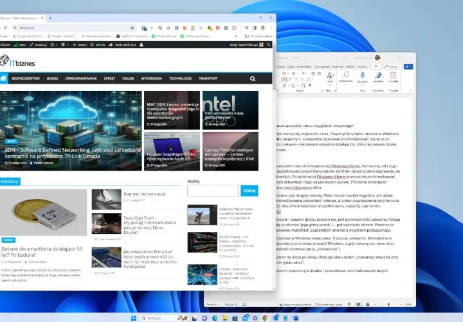Open WYDARZENIA menu category
Viewport: 463px width, 322px height.
pos(152,79)
